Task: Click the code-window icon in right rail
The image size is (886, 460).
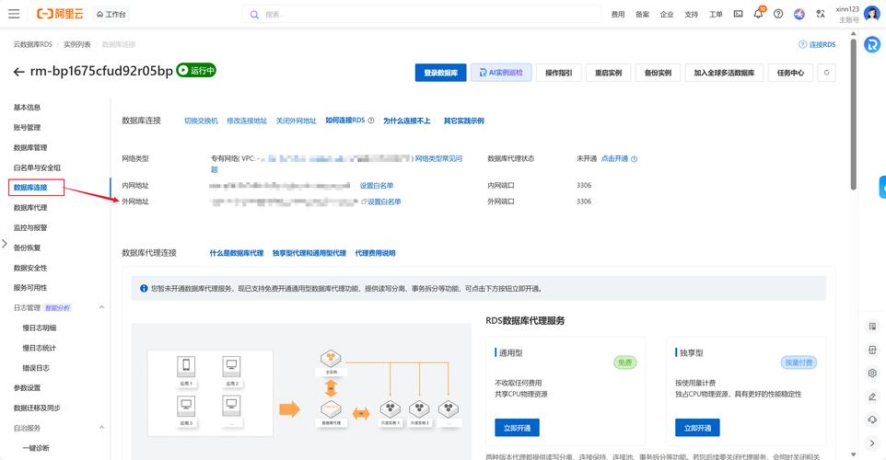Action: [872, 350]
